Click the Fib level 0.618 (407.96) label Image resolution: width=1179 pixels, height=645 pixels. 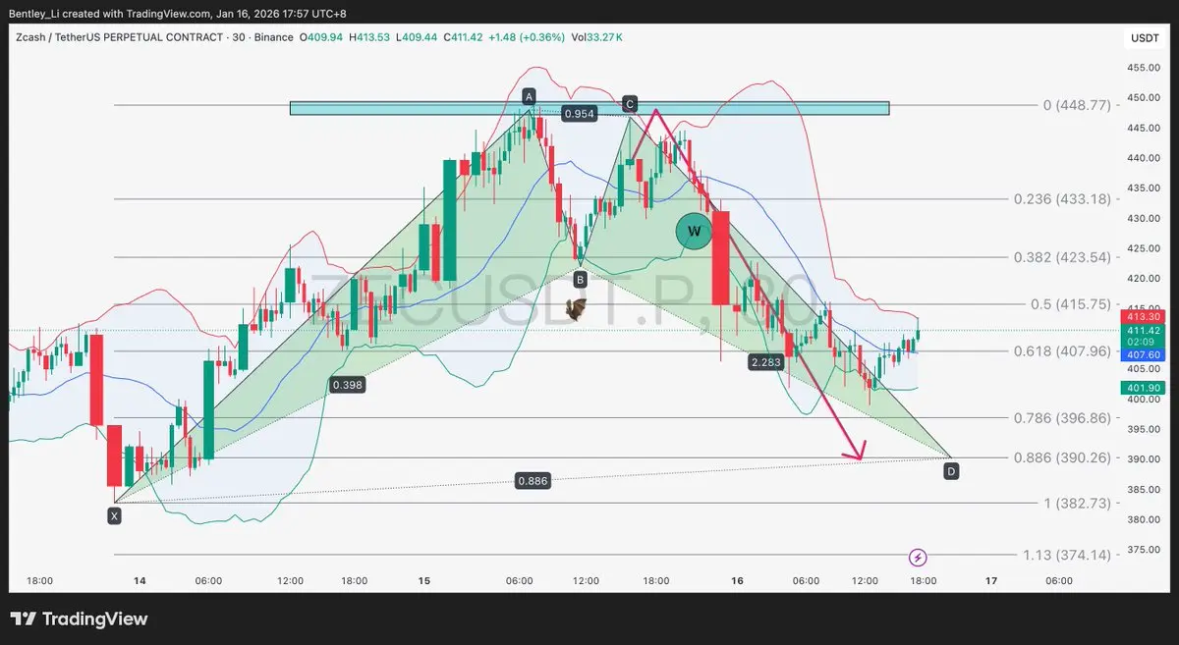tap(1062, 350)
